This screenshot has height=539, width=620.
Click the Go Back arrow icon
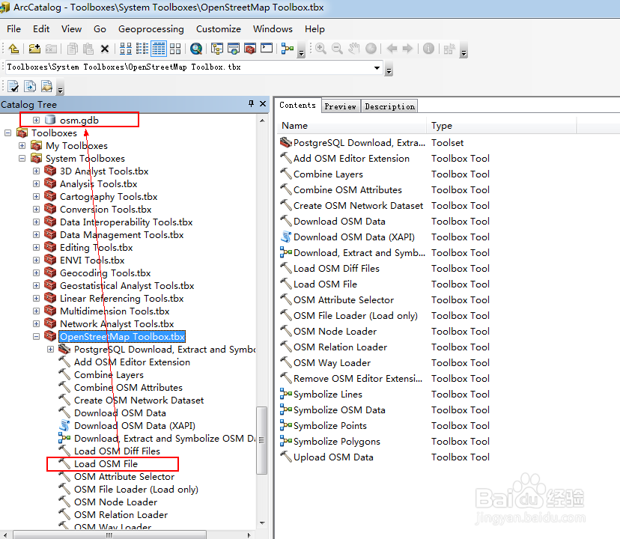392,49
